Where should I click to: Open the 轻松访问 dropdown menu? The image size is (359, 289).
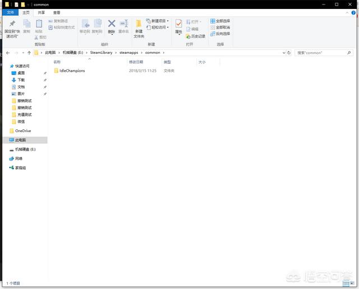pos(158,27)
